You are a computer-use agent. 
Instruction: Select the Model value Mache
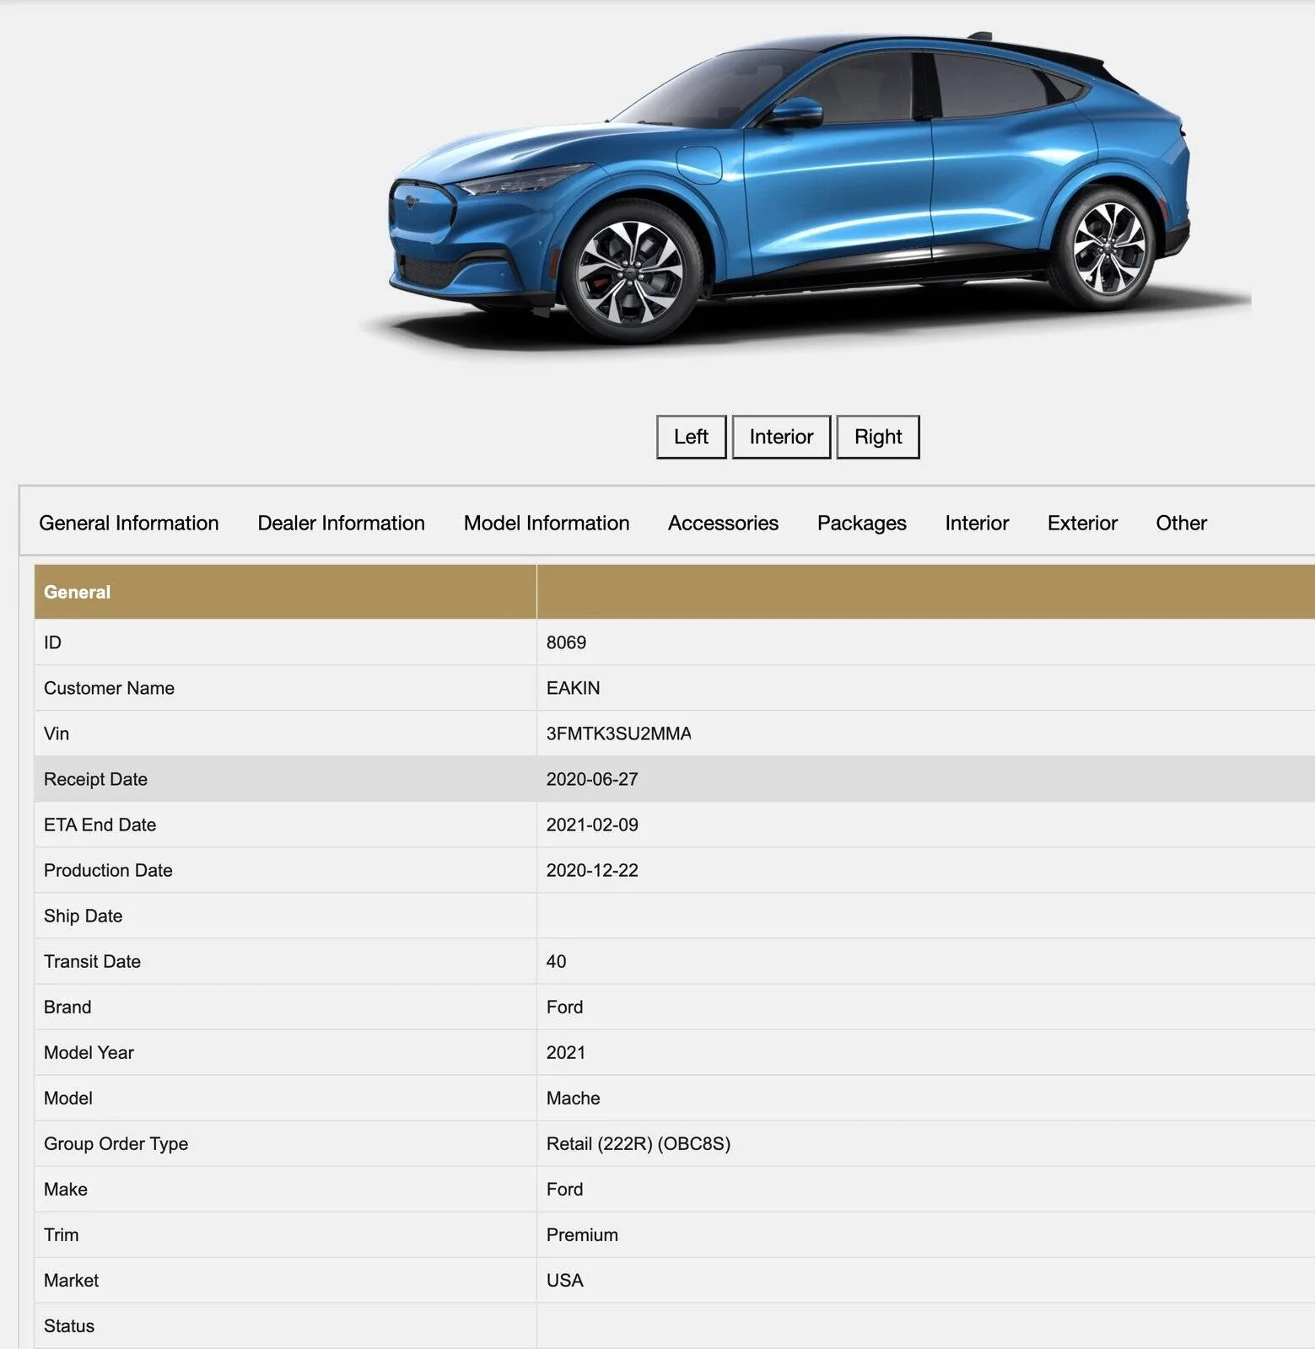click(x=573, y=1098)
